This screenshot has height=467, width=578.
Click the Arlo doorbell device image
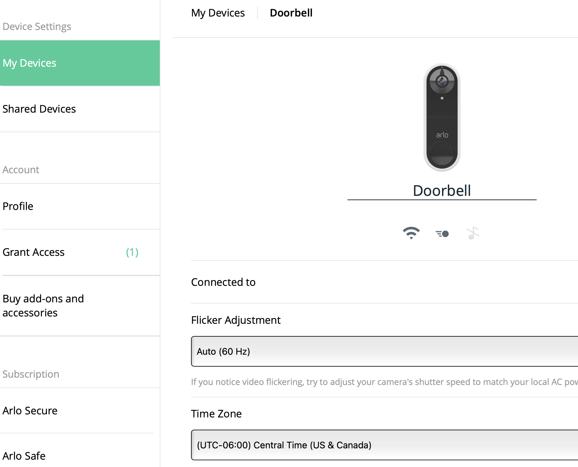(x=442, y=117)
